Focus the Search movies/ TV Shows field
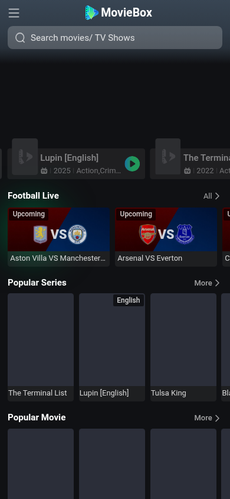Image resolution: width=230 pixels, height=499 pixels. tap(115, 38)
